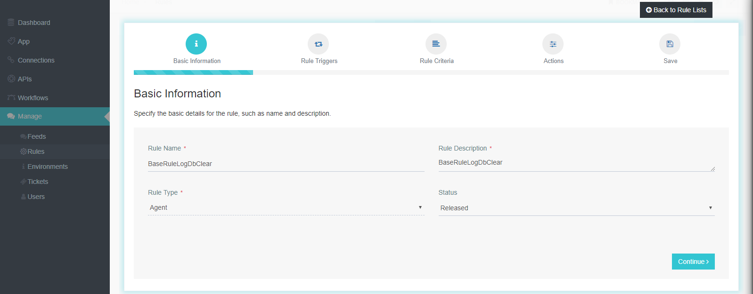The height and width of the screenshot is (294, 753).
Task: Click the Rule Criteria step icon
Action: point(436,44)
